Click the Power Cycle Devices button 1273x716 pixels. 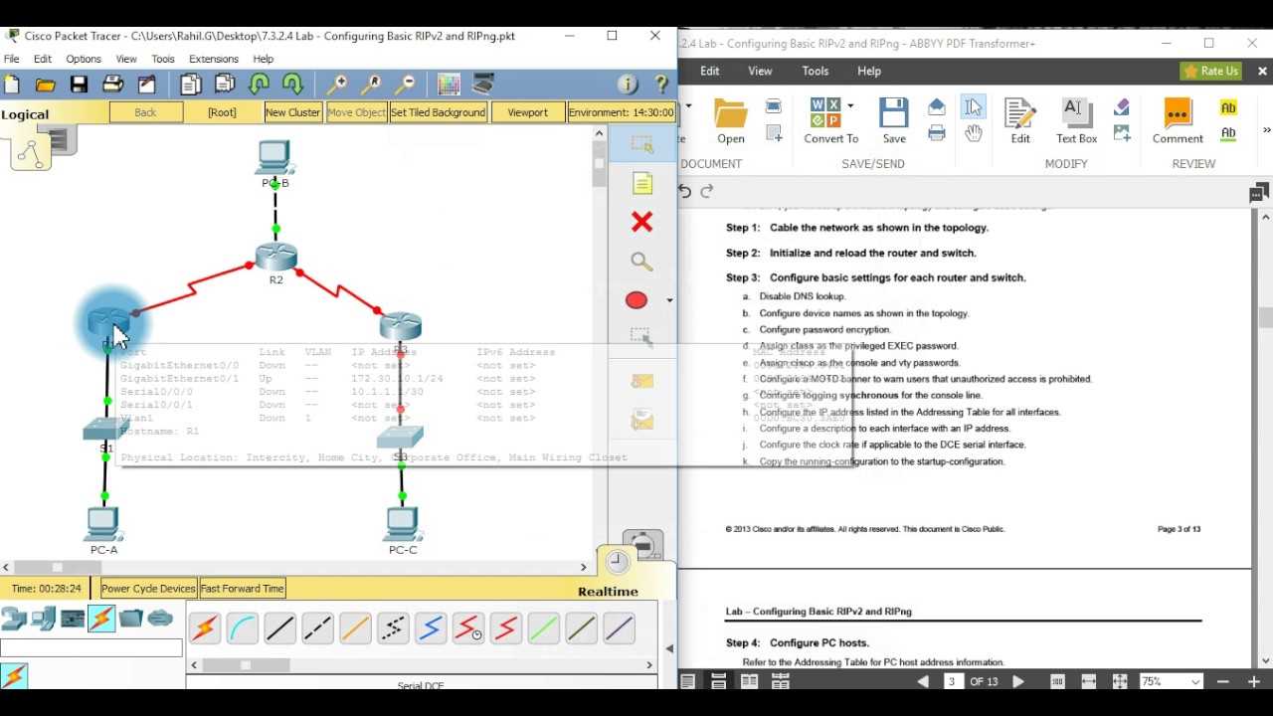click(x=148, y=589)
